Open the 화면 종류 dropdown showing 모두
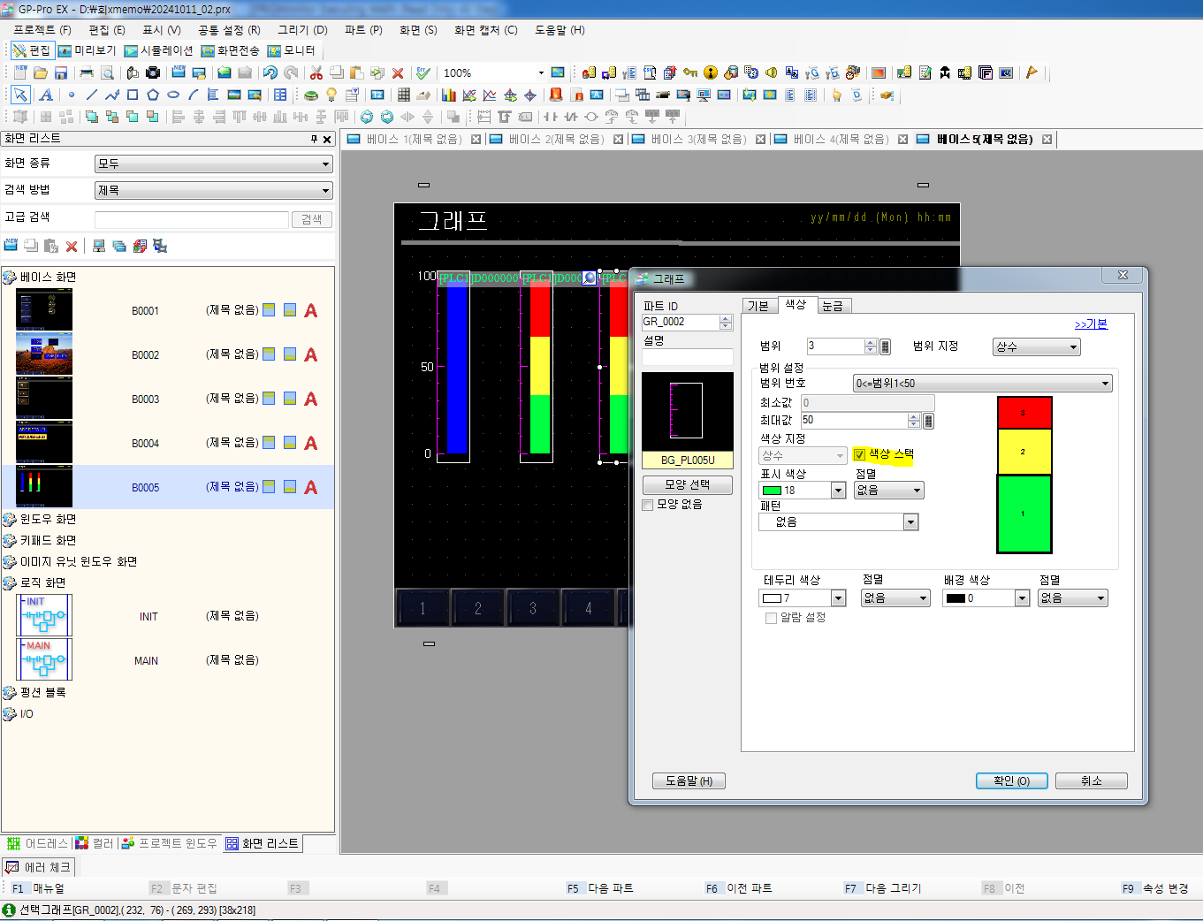 click(214, 164)
